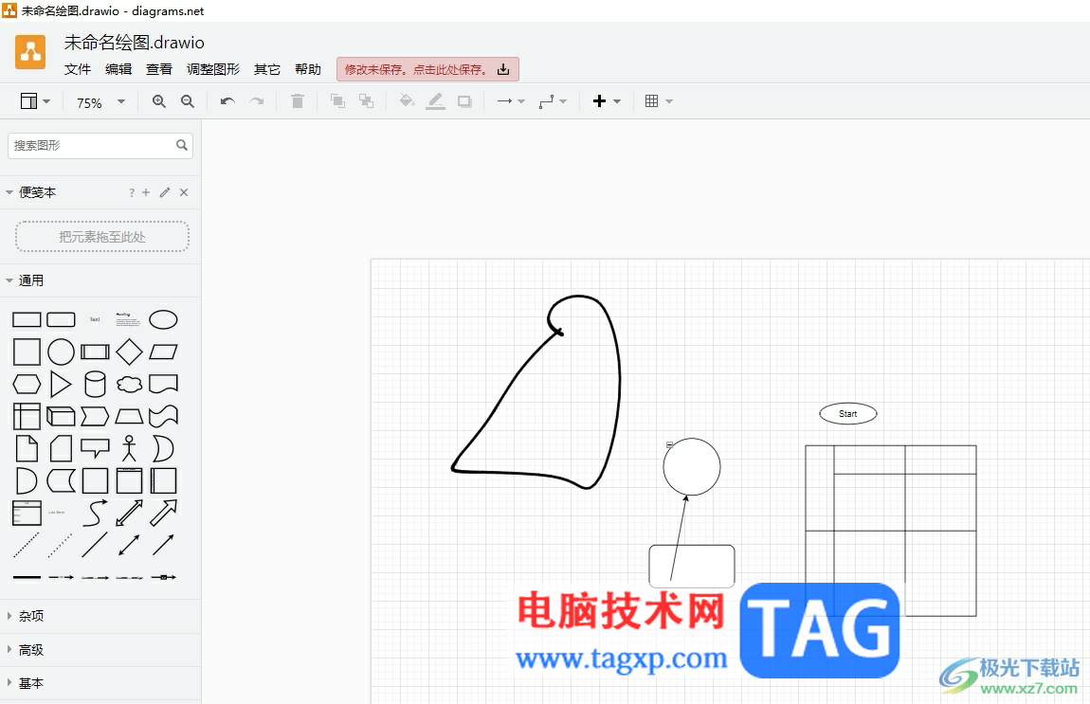
Task: Open the view layout dropdown in toolbar
Action: point(35,101)
